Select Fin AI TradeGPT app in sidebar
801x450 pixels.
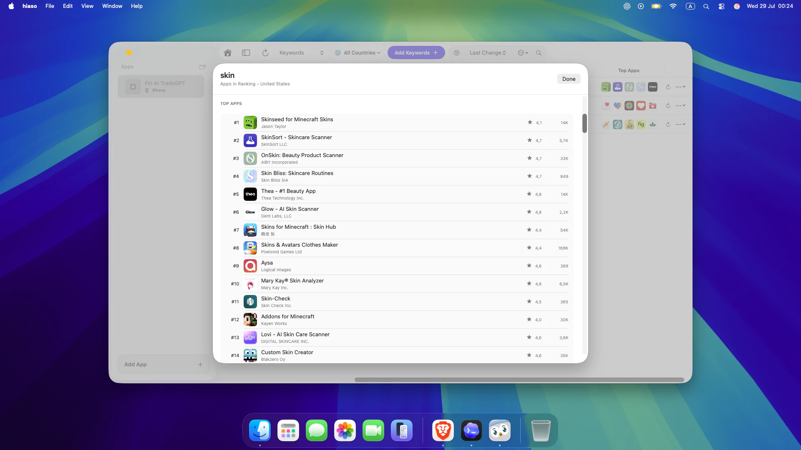[161, 87]
